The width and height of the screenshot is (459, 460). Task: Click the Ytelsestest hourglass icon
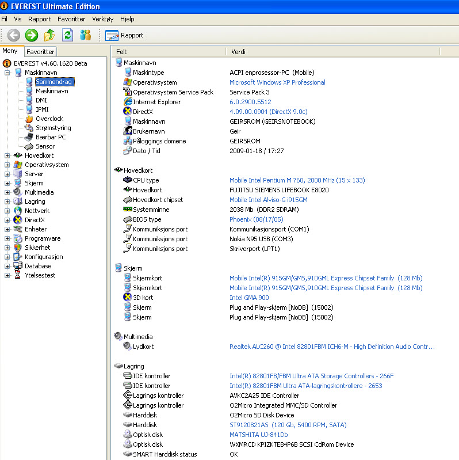[x=18, y=275]
